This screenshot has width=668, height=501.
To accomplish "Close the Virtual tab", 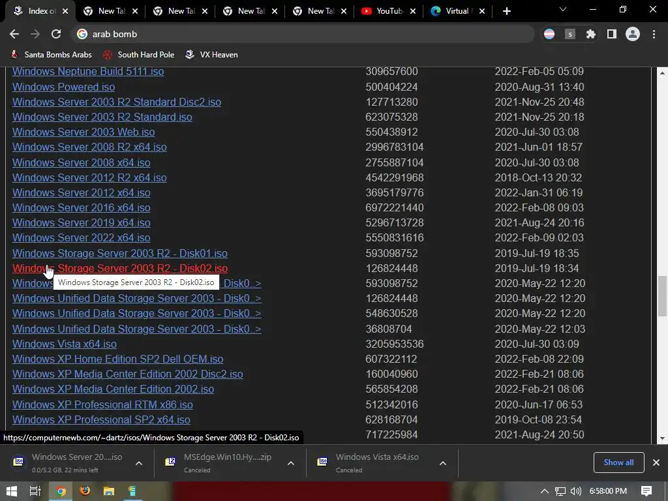I will coord(482,12).
